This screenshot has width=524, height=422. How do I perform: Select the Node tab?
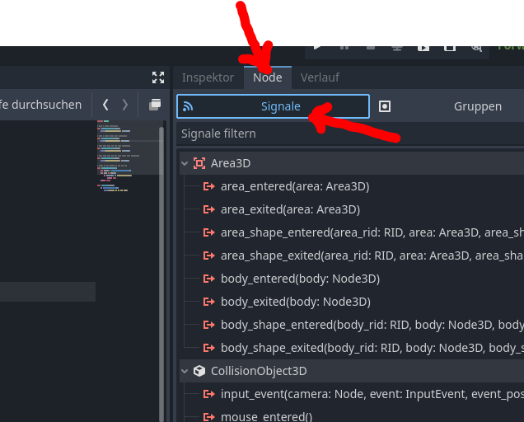click(268, 77)
